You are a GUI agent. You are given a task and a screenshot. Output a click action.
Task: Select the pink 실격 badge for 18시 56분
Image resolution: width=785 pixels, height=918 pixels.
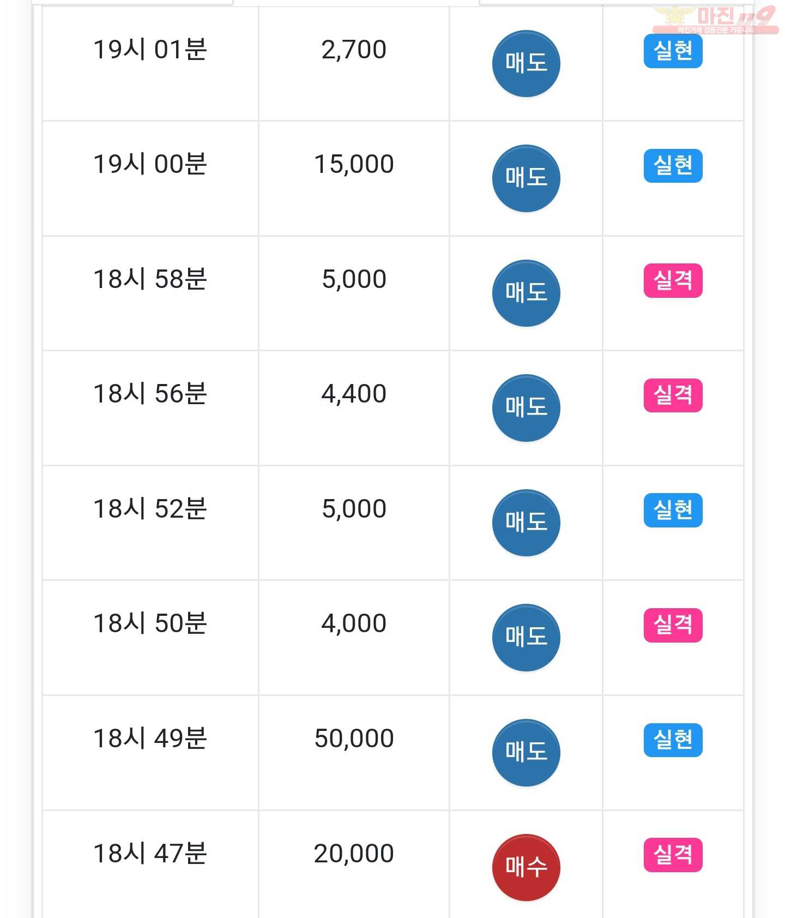coord(673,395)
